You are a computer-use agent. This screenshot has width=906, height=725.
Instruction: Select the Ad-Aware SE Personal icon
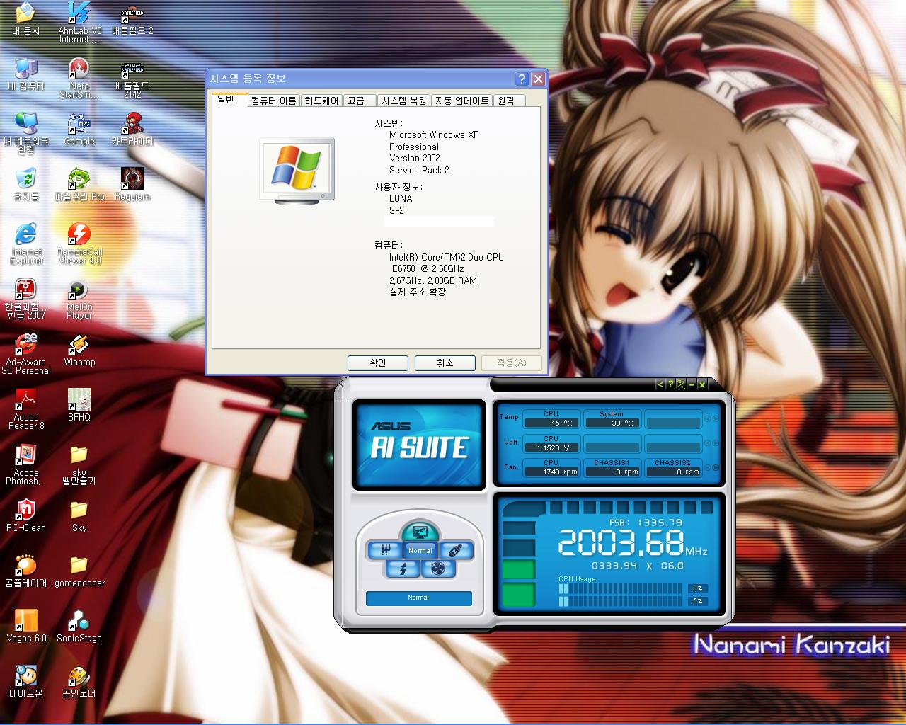point(26,354)
